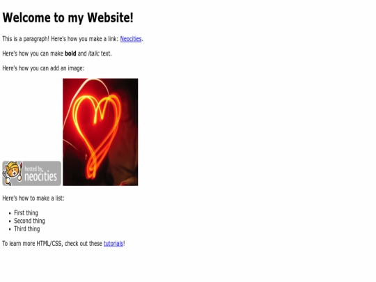376x282 pixels.
Task: Click the bullet point before 'Second thing'
Action: [x=10, y=221]
